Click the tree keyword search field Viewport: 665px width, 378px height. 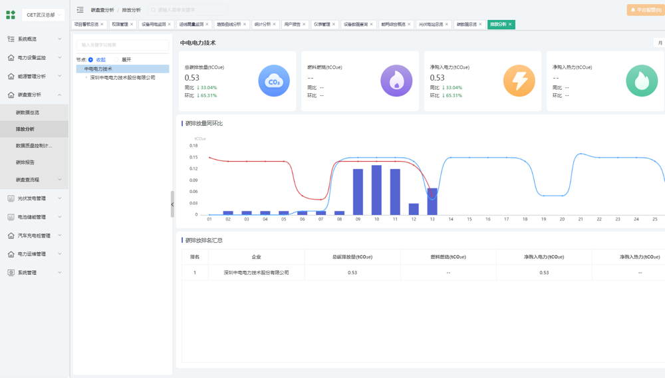122,45
